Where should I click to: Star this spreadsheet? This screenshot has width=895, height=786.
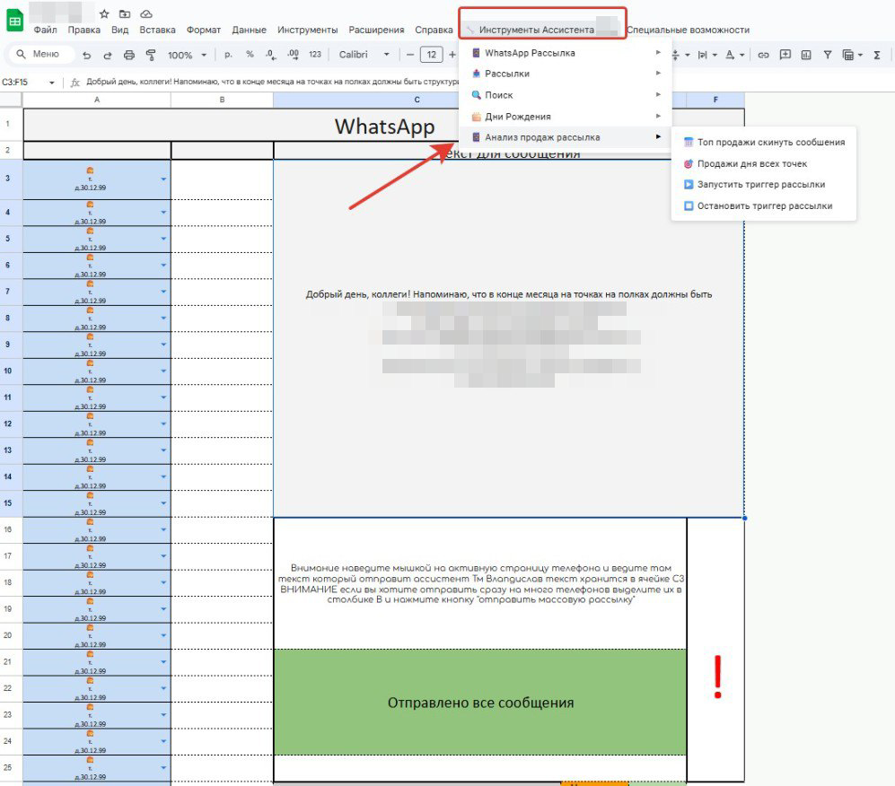[104, 13]
